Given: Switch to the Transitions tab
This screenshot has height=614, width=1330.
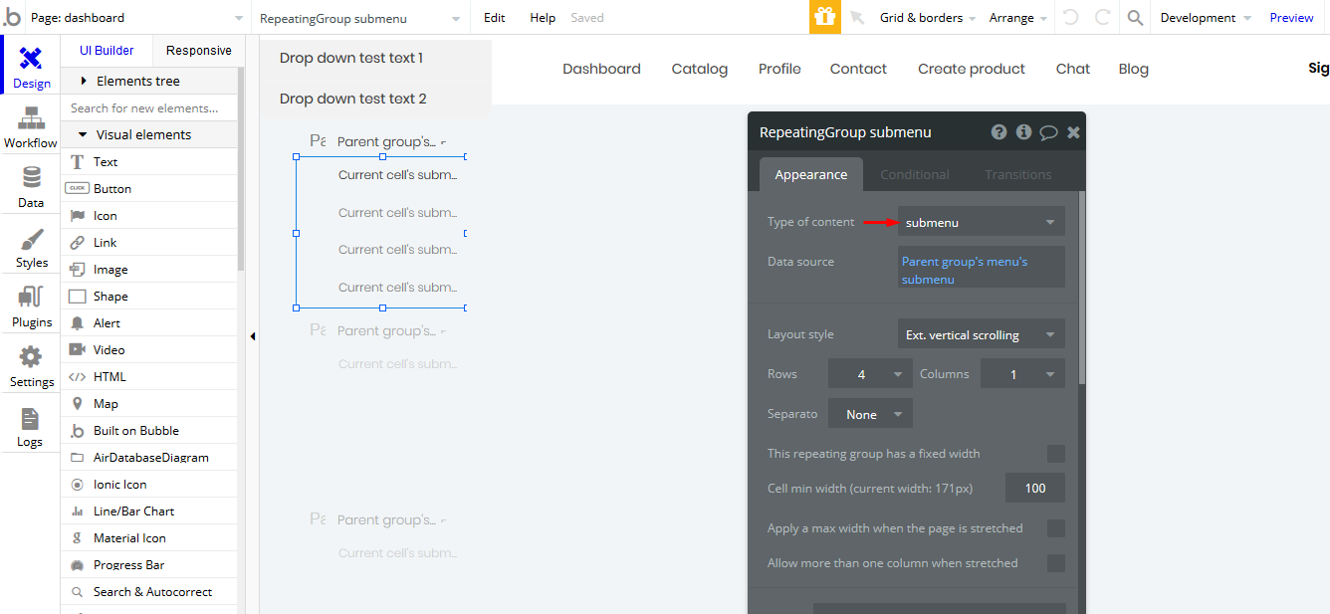Looking at the screenshot, I should pyautogui.click(x=1018, y=174).
